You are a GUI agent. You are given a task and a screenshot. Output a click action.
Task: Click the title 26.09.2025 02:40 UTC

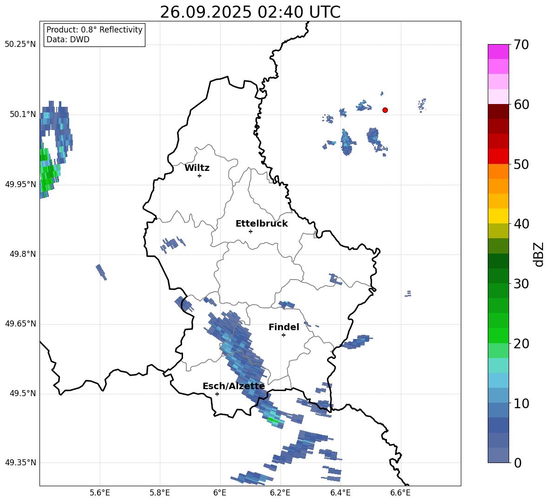(250, 12)
